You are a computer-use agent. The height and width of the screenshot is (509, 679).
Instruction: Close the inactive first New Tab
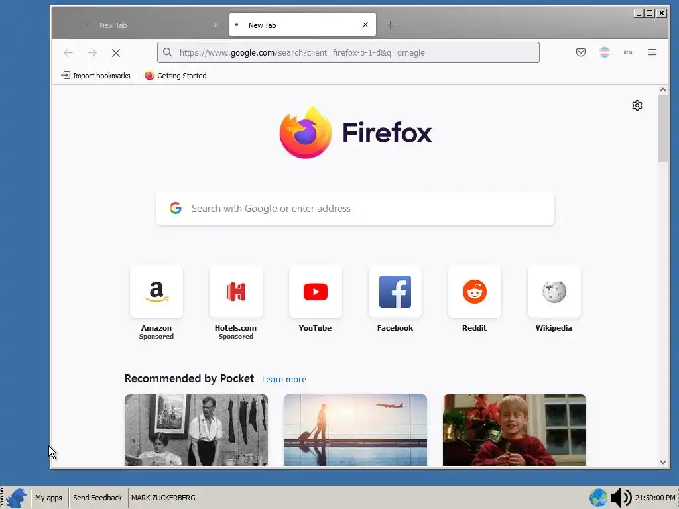216,25
